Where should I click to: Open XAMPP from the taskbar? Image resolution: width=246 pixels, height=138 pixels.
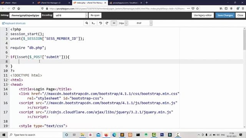[x=130, y=135]
